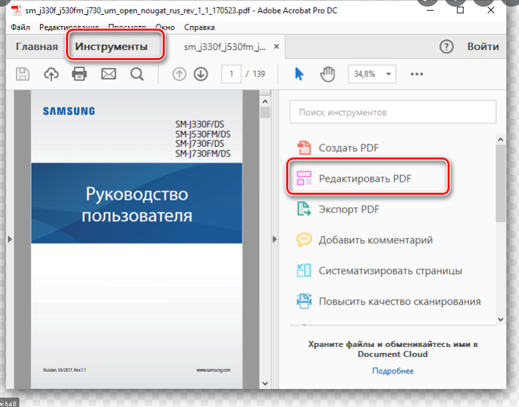This screenshot has height=407, width=519.
Task: Activate the Hand pan tool
Action: (327, 74)
